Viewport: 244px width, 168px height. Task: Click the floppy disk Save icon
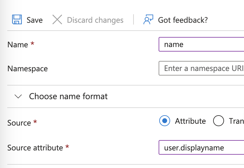point(17,19)
